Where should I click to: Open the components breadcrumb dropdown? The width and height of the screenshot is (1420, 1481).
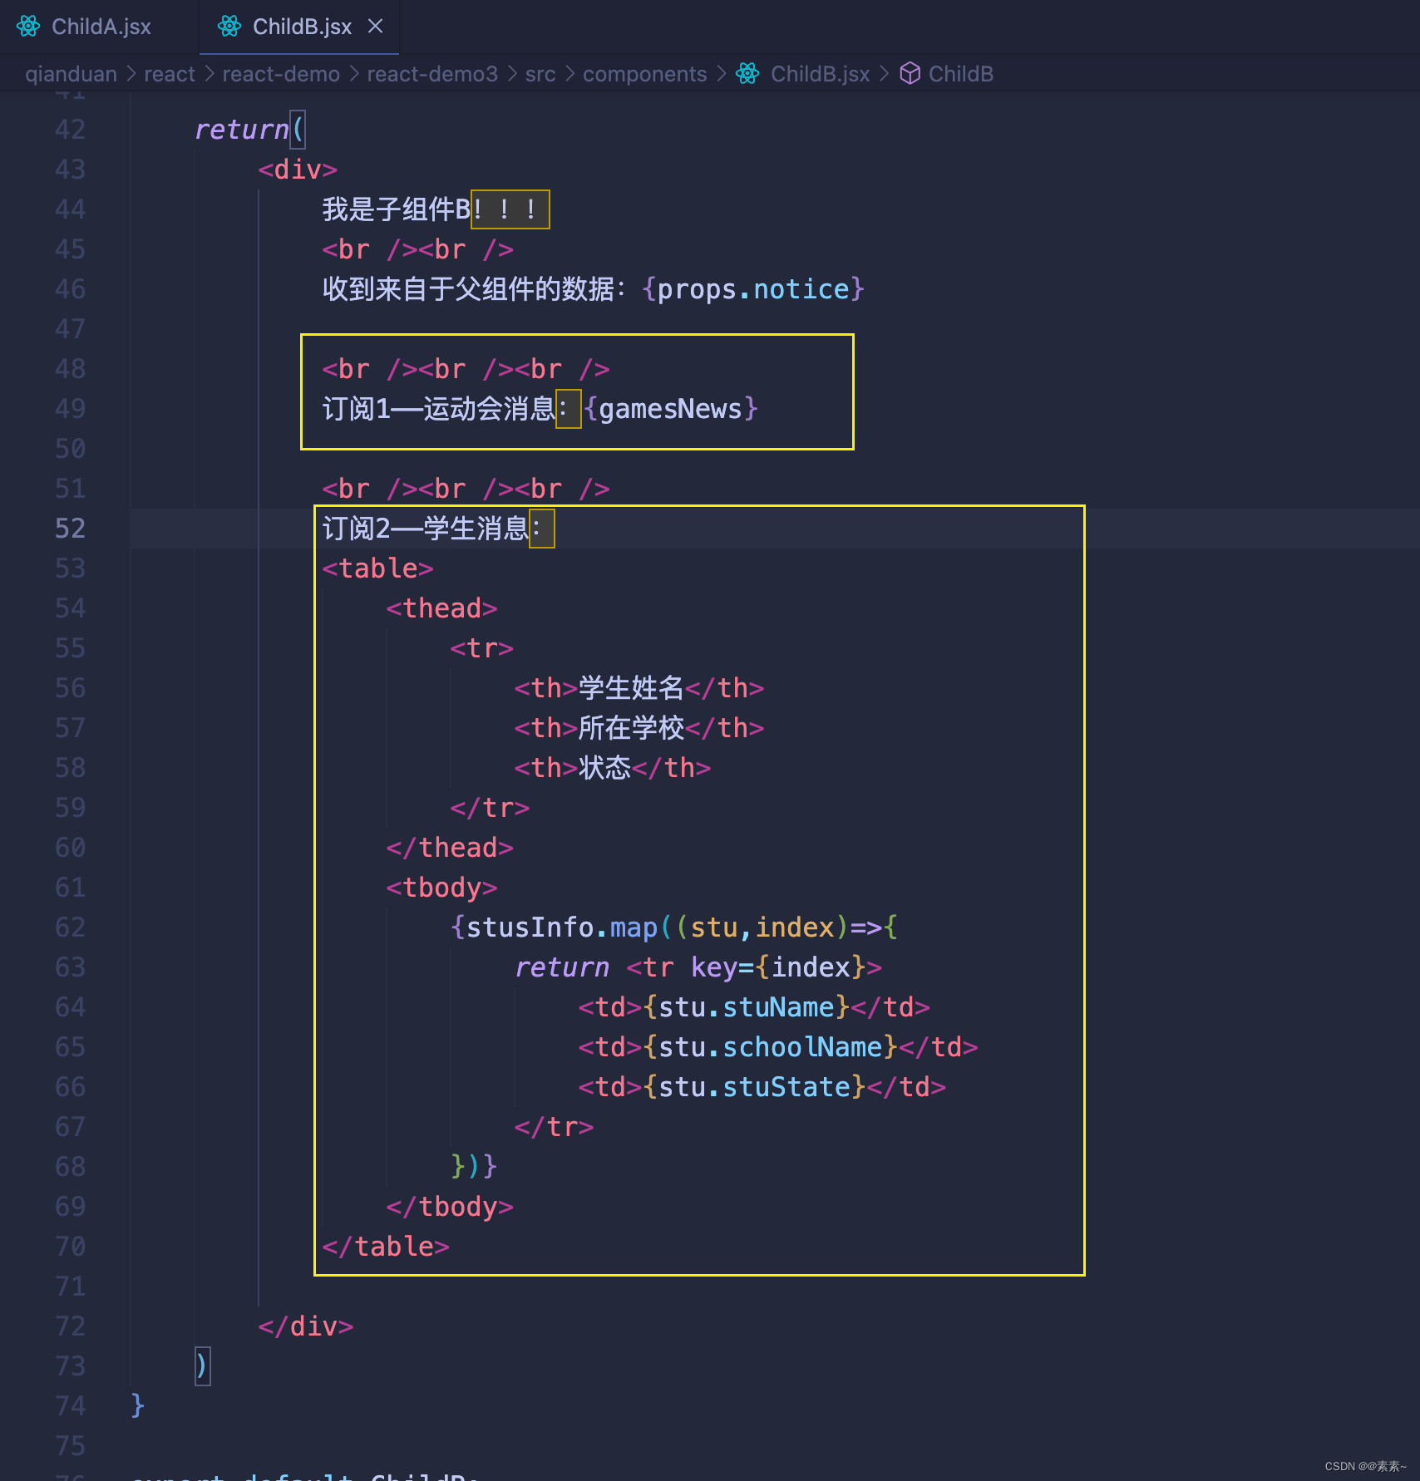[x=644, y=74]
